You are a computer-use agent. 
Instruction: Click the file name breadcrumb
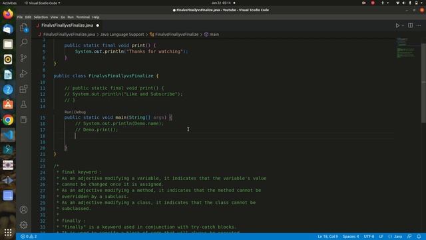69,34
